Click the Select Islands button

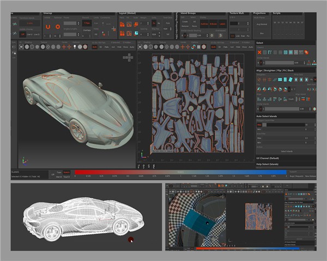click(x=287, y=151)
